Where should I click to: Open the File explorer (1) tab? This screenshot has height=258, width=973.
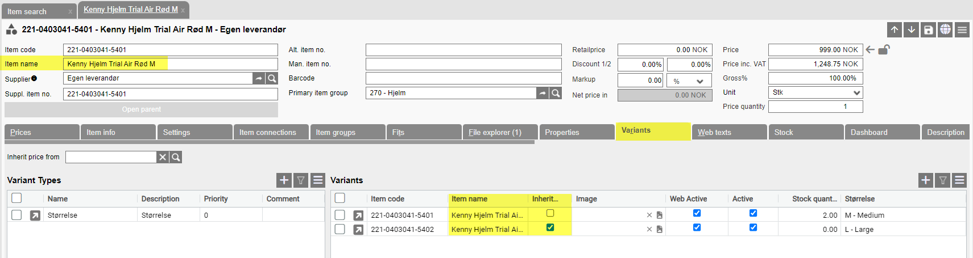click(500, 132)
